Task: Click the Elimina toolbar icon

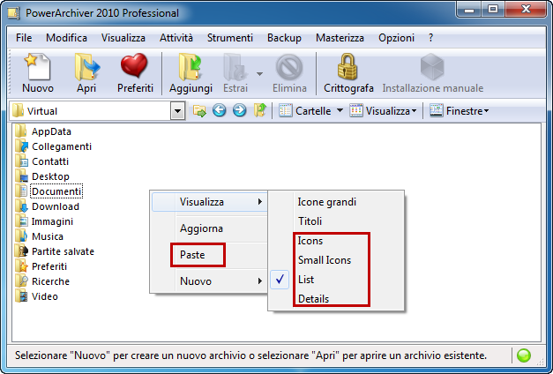Action: 289,67
